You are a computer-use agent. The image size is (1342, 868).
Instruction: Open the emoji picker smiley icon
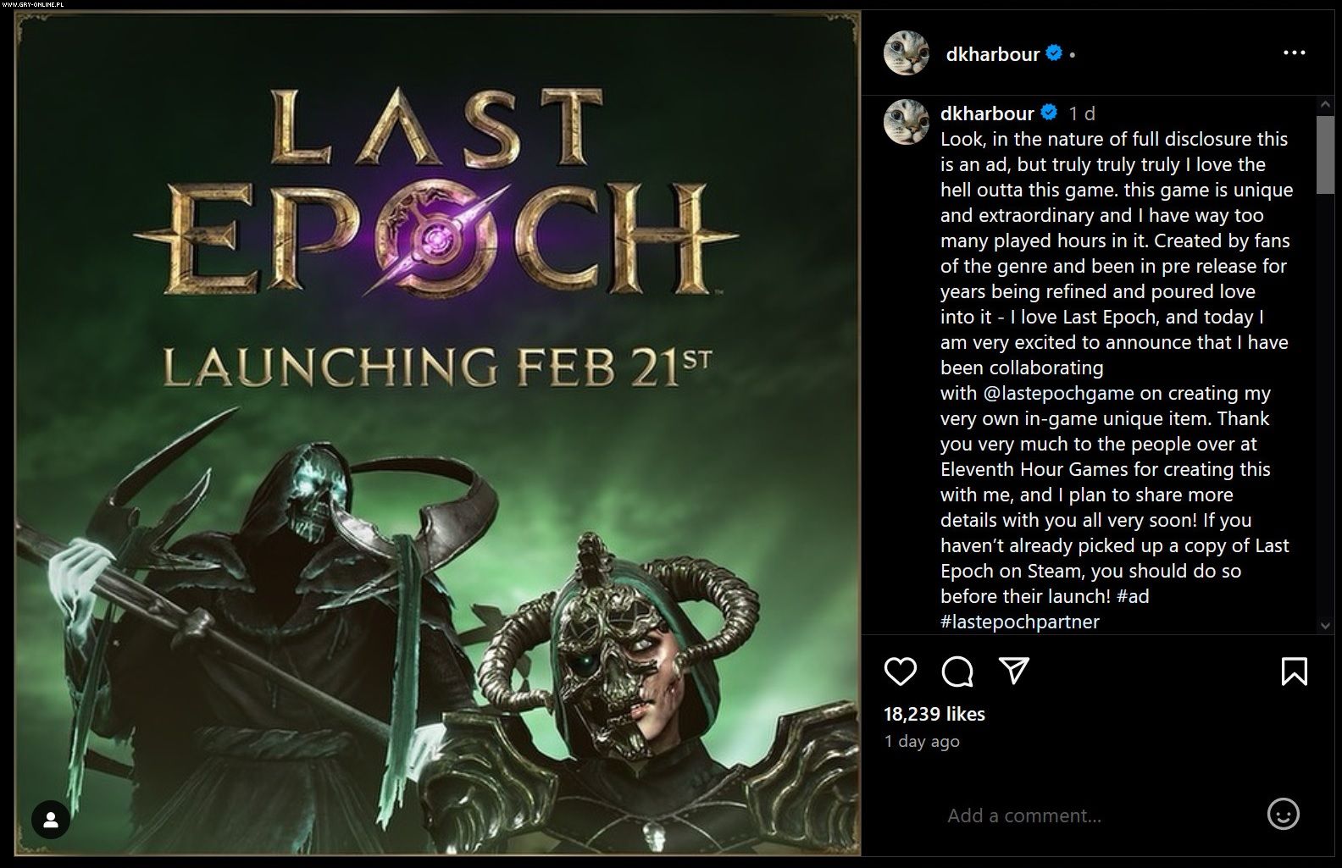(x=1283, y=815)
